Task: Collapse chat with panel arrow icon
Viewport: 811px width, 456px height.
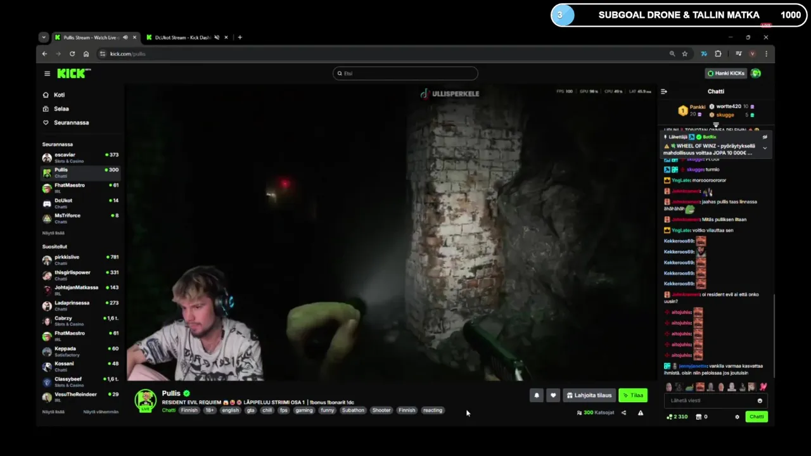Action: pos(664,92)
